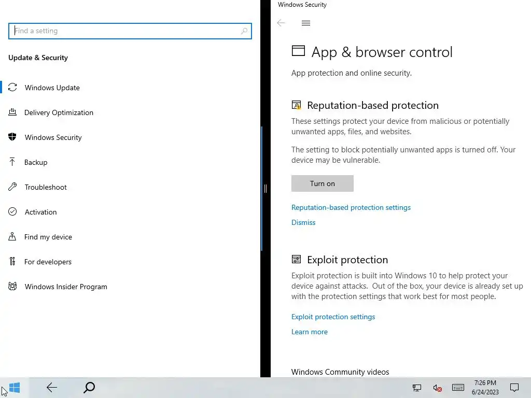Click the Windows Insider Program cat icon

pos(12,286)
